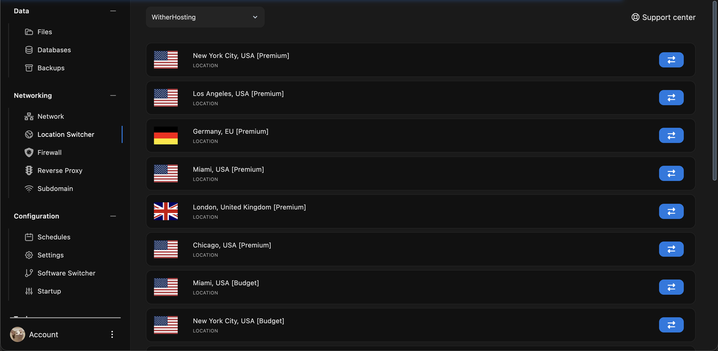Click 'Germany, EU [Premium]' text

tap(231, 132)
